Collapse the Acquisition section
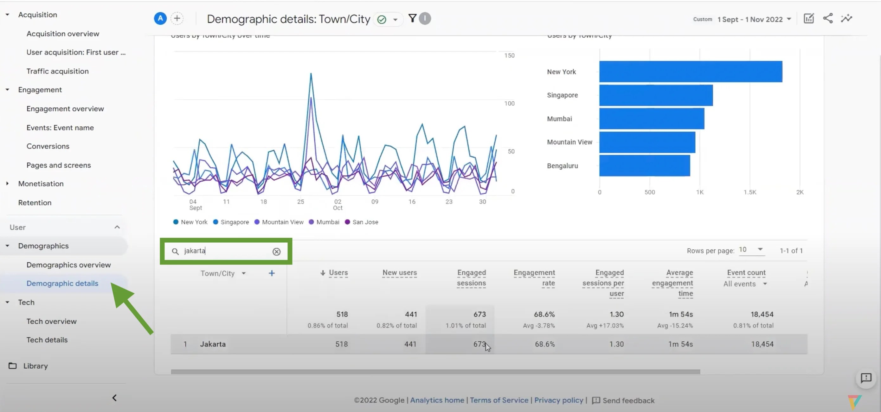This screenshot has height=412, width=881. click(x=8, y=15)
